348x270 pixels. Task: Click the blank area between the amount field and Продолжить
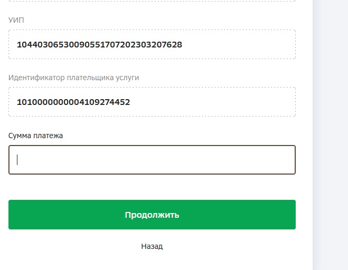(x=152, y=187)
